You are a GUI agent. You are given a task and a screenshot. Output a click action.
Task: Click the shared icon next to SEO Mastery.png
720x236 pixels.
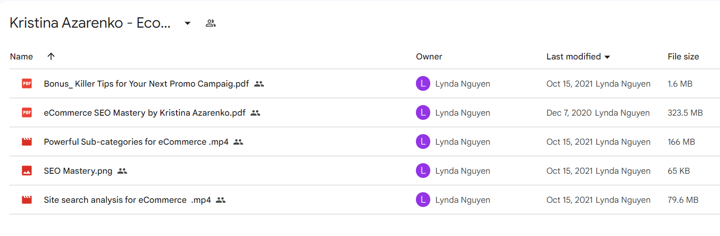click(x=122, y=171)
